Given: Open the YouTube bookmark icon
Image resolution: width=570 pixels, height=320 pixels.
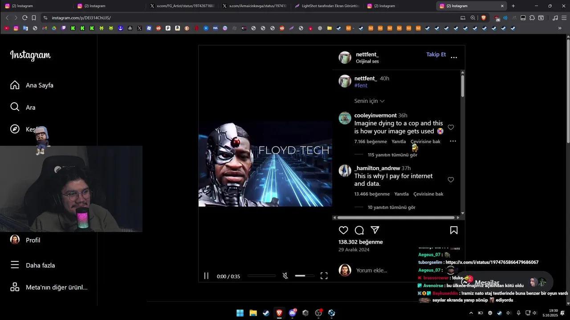Looking at the screenshot, I should tap(6, 28).
